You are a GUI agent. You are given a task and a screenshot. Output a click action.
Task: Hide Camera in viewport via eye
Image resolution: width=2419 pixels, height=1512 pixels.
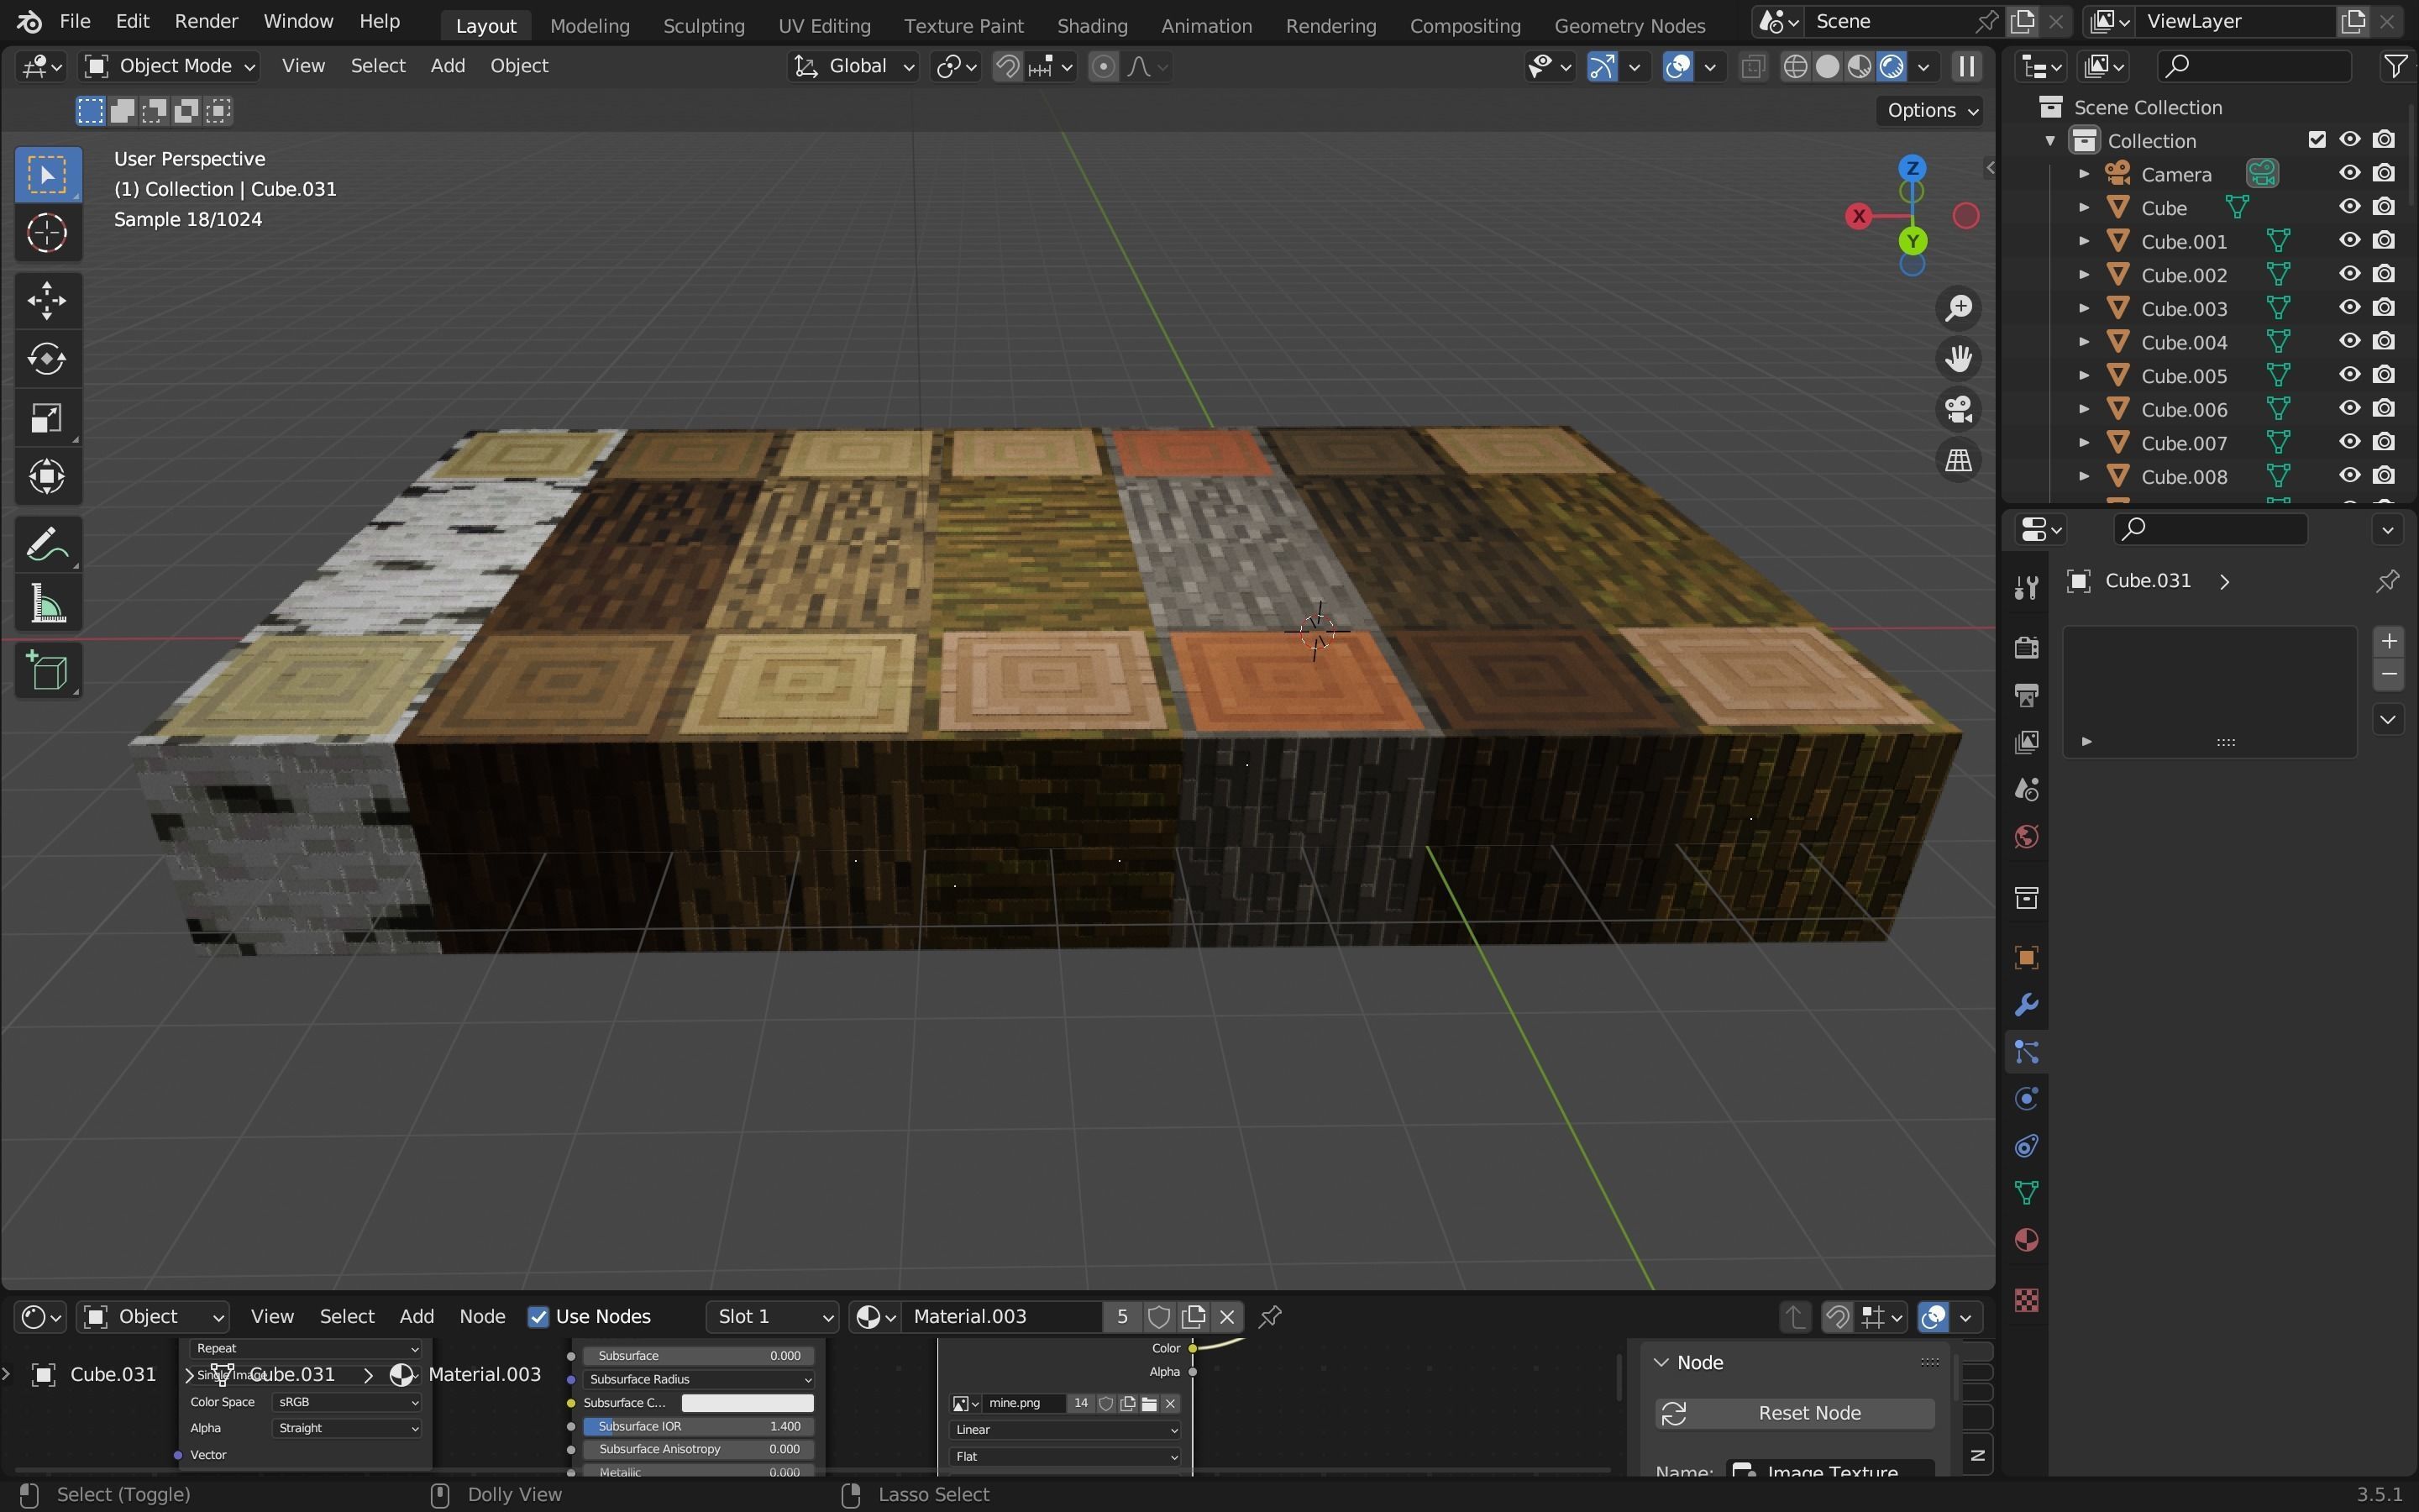[2349, 173]
